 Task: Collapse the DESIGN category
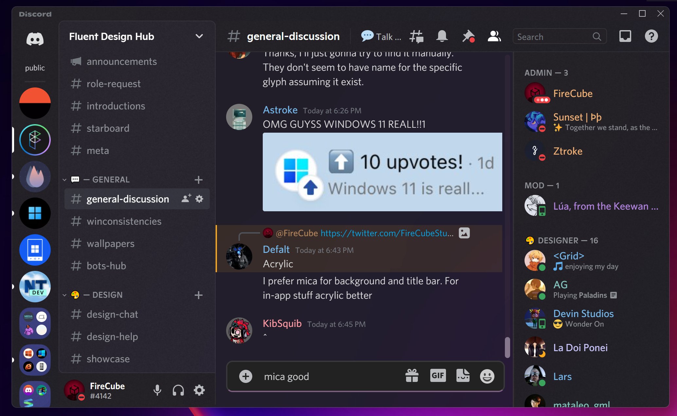(64, 295)
